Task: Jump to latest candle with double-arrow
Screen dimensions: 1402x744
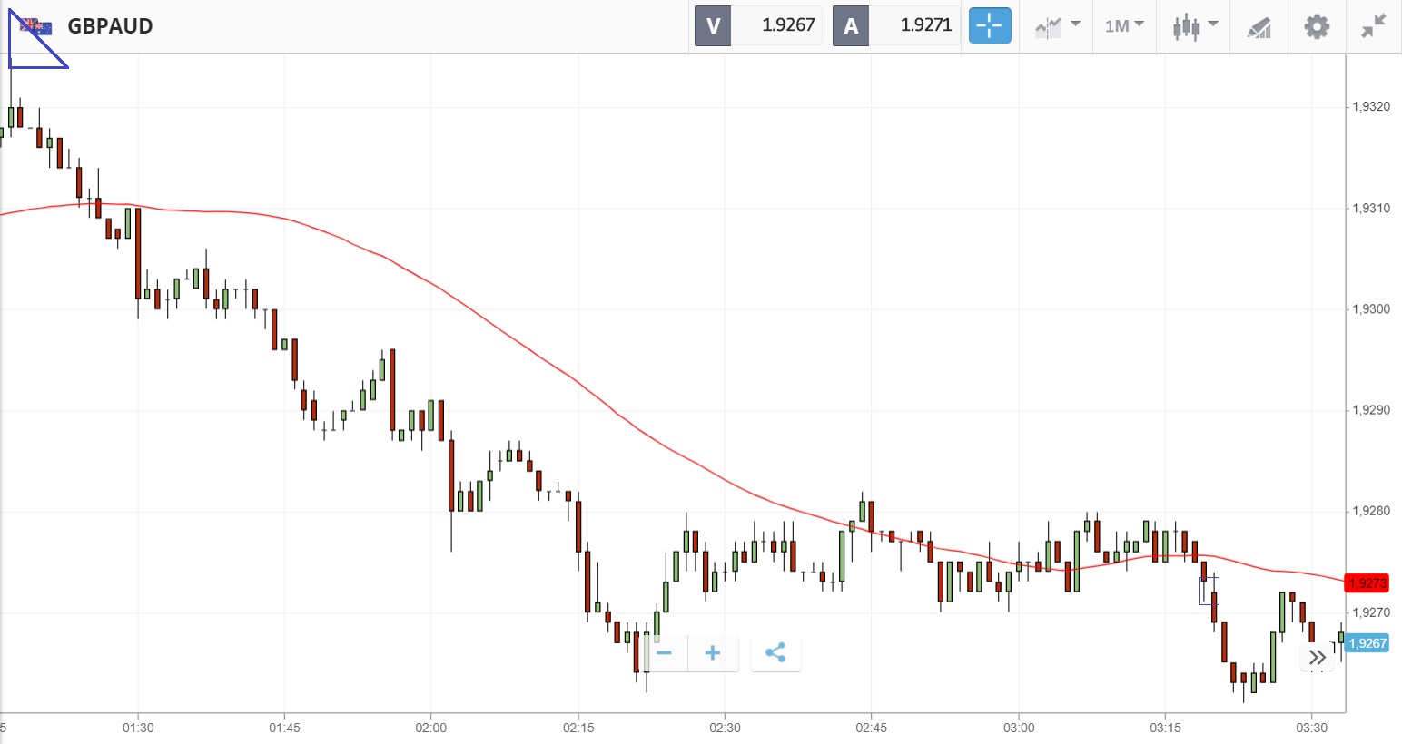Action: pos(1317,657)
